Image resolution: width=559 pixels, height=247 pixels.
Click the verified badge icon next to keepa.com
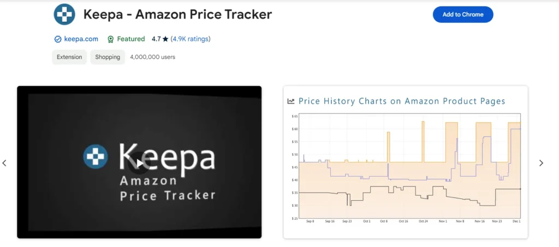(58, 39)
